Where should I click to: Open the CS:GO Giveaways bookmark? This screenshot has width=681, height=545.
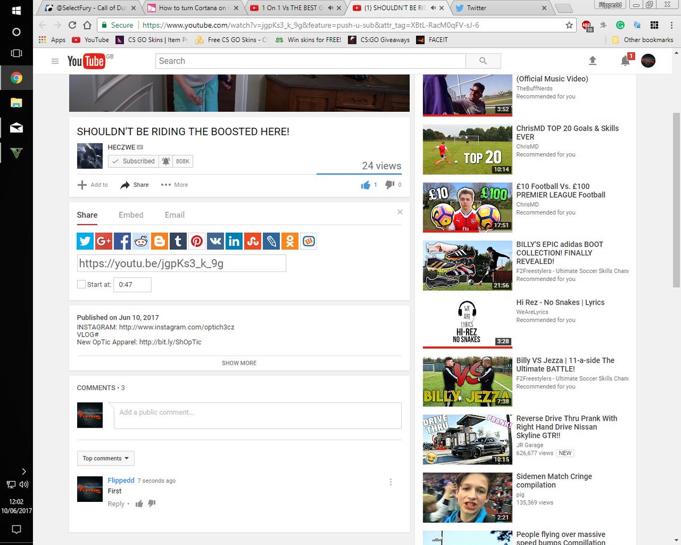(379, 40)
